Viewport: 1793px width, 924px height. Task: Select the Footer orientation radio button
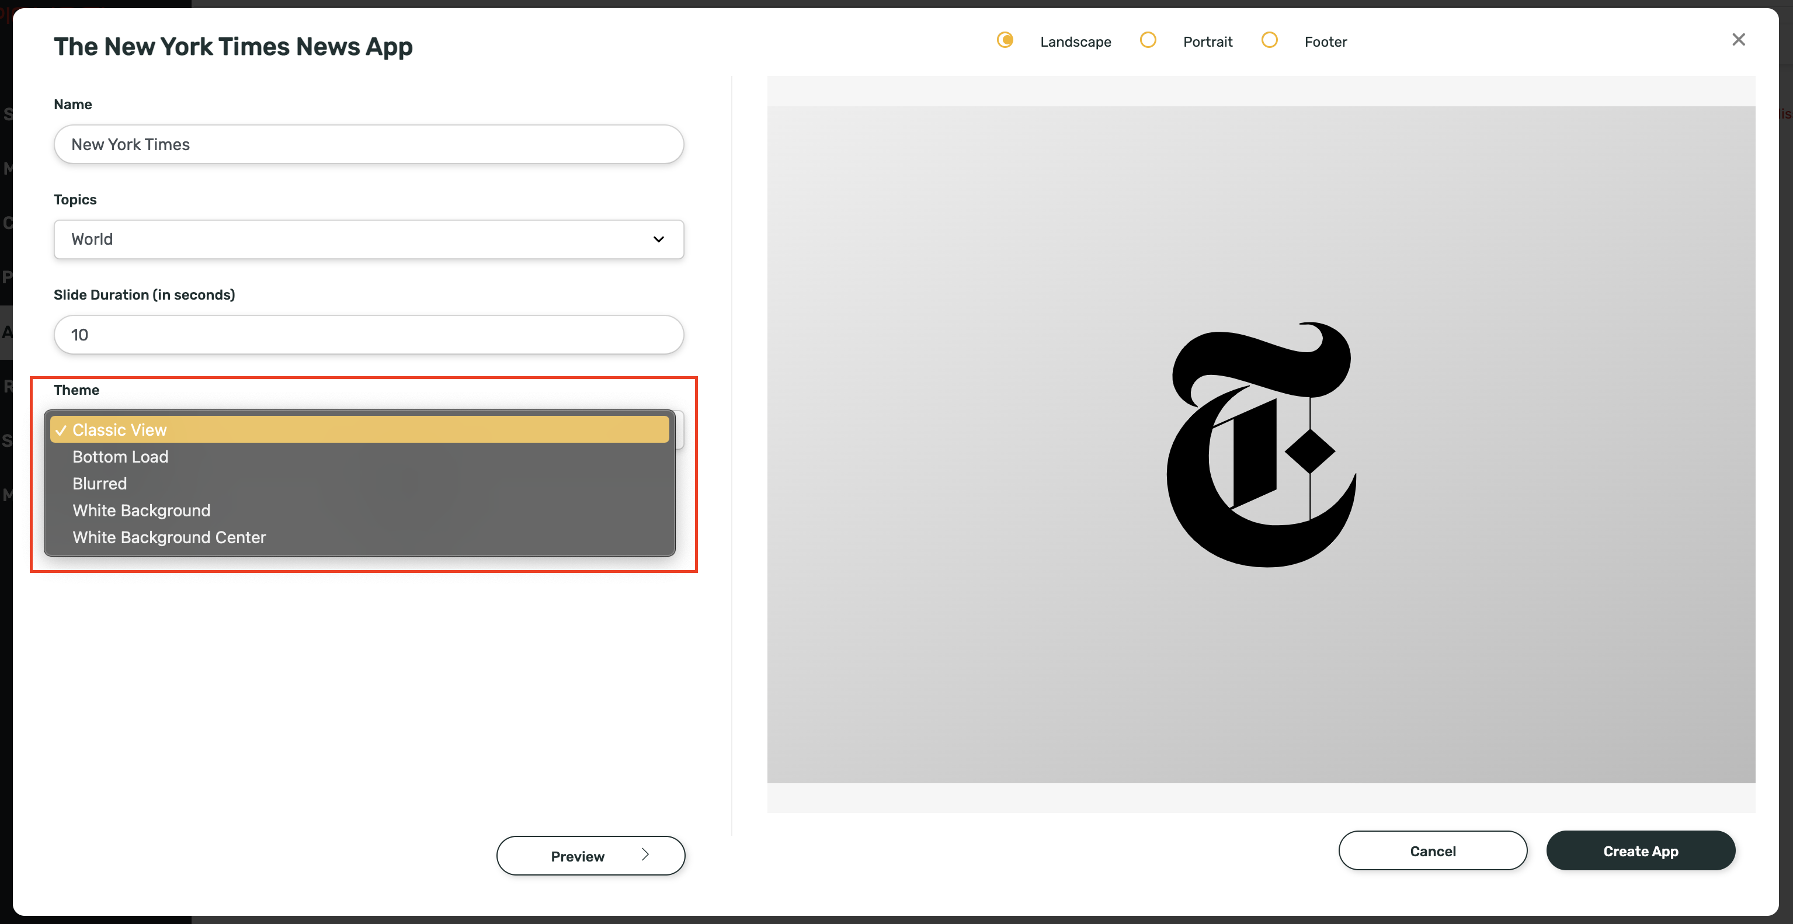(1270, 40)
